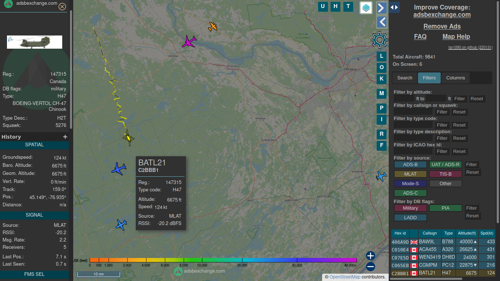Open the map layers selector
Viewport: 500px width, 281px height.
366,7
